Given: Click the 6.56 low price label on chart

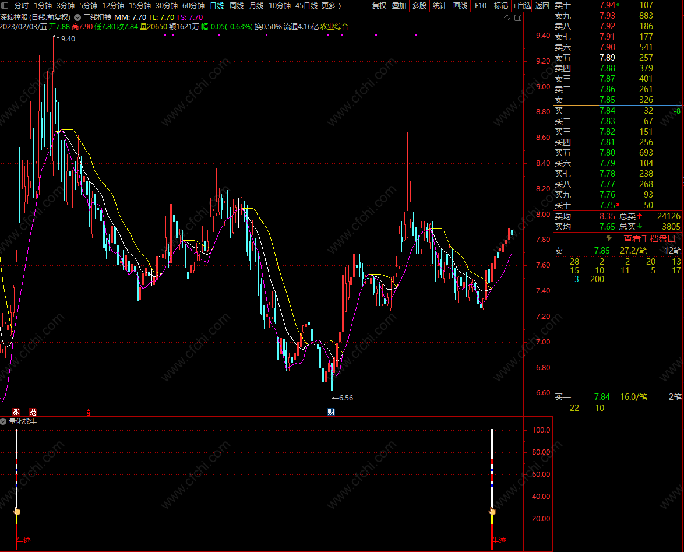Looking at the screenshot, I should tap(346, 398).
